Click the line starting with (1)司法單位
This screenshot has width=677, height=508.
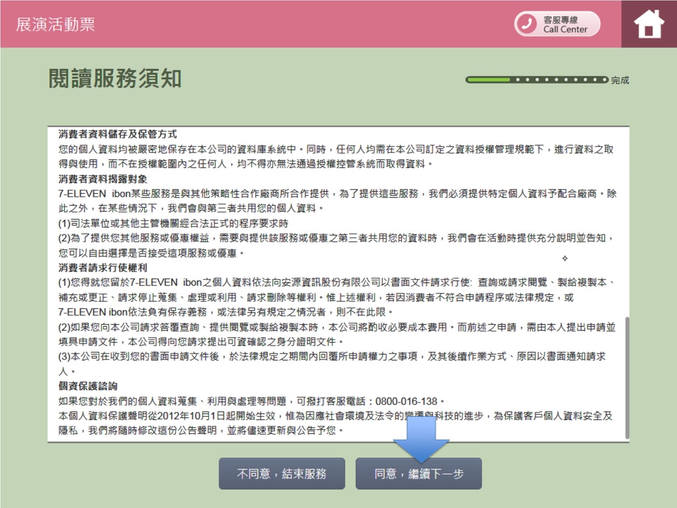point(173,223)
